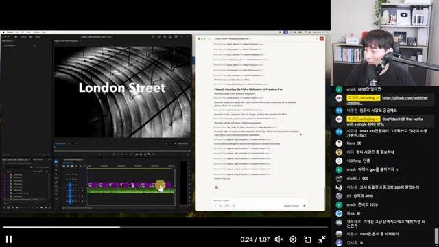Unmute the video player audio

tap(278, 239)
